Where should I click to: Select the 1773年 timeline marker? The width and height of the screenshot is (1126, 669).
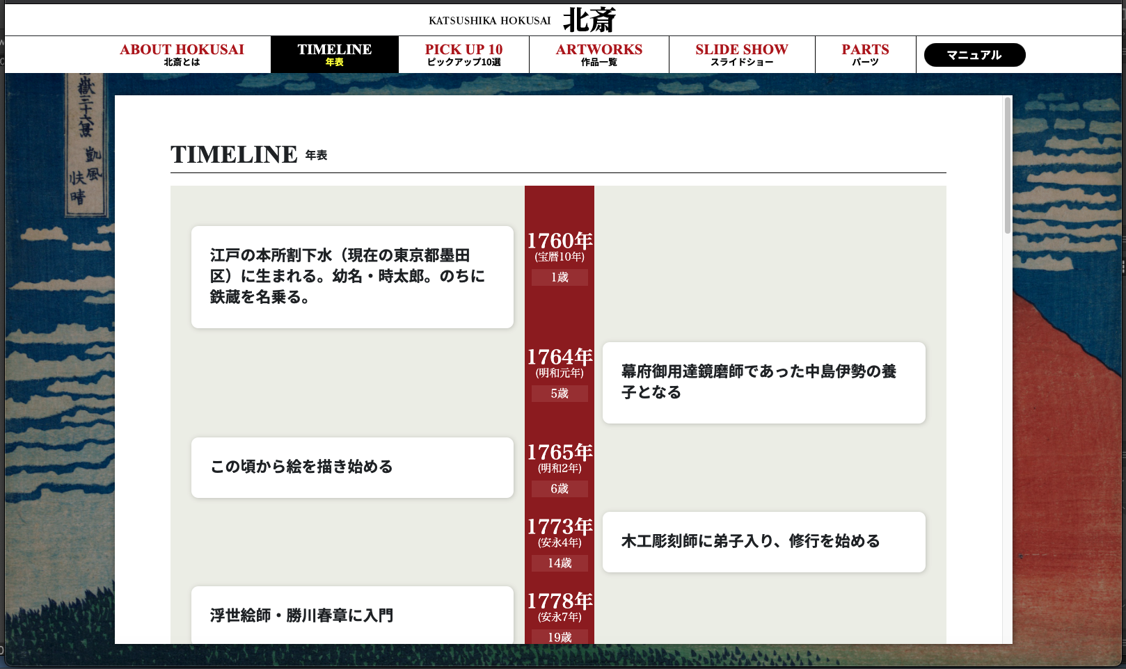click(x=560, y=527)
